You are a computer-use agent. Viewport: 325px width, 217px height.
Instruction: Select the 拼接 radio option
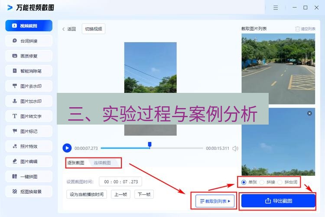[x=262, y=182]
